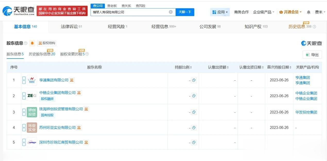Open the 铧创投资 green logo tile
The height and width of the screenshot is (161, 327).
(x=32, y=112)
